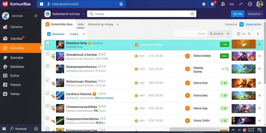Expand the chevron after the Nomimitng tab
266x133 pixels.
tap(118, 25)
